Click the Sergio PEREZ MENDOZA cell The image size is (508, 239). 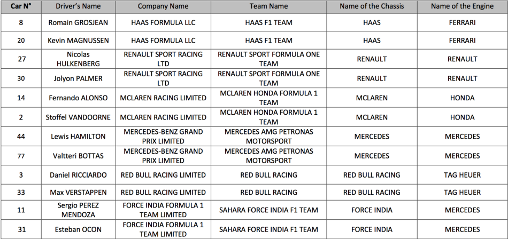click(x=78, y=210)
